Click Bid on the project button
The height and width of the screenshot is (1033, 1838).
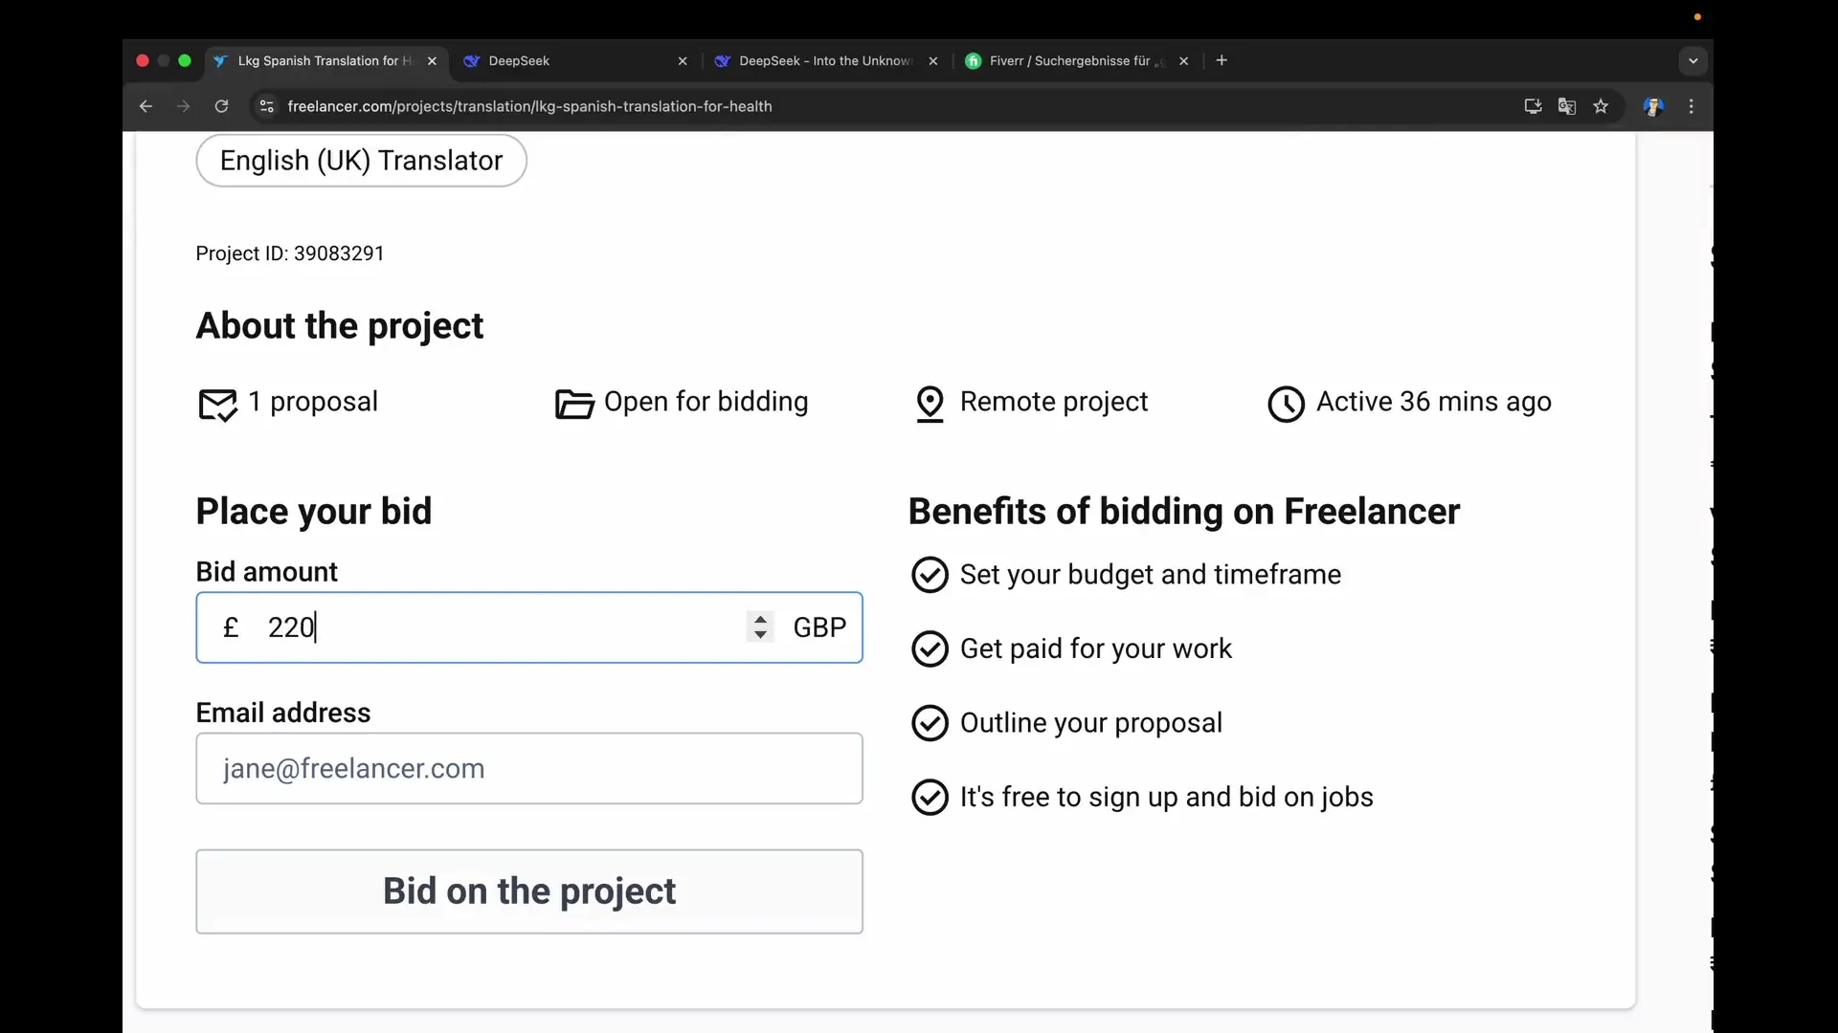pos(529,891)
